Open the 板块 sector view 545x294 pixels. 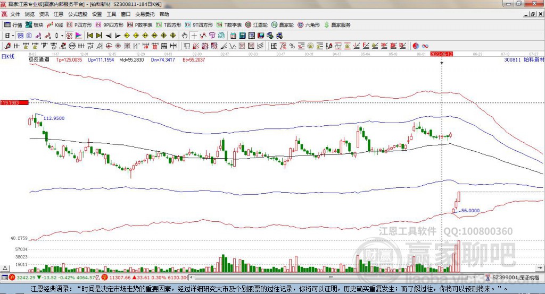[x=35, y=25]
